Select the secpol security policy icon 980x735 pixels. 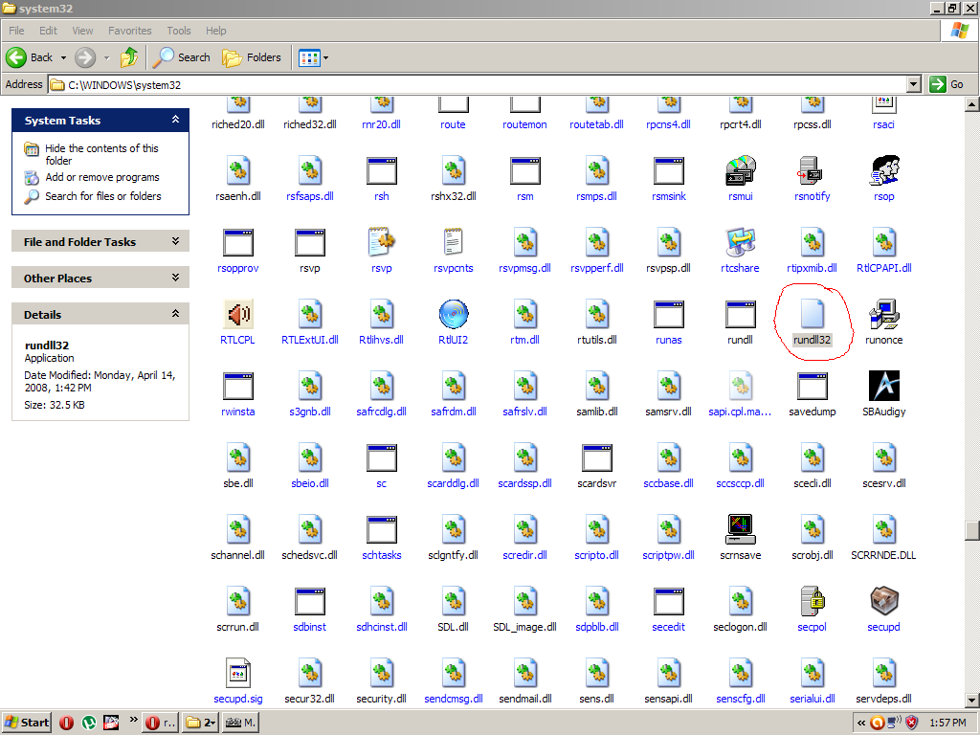pyautogui.click(x=812, y=601)
